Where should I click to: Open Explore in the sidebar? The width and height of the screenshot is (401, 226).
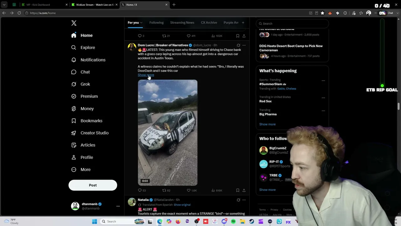point(83,47)
